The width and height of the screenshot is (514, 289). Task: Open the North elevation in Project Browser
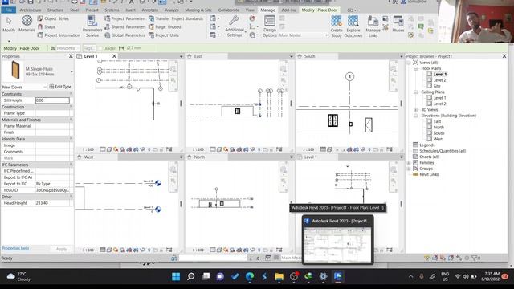click(439, 128)
